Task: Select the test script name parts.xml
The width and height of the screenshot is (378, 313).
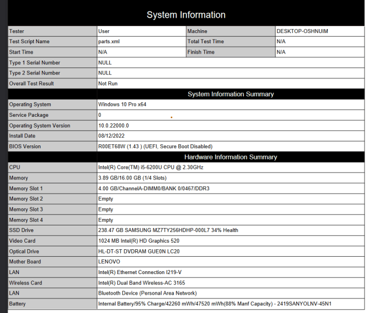Action: click(x=109, y=42)
